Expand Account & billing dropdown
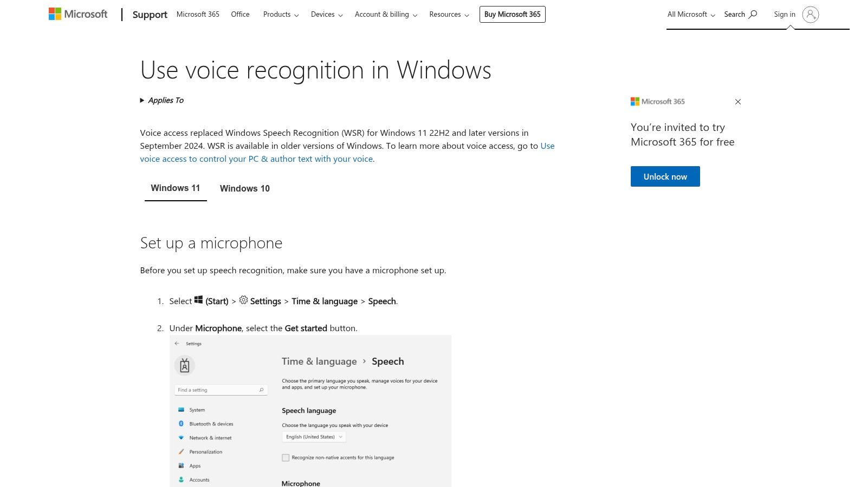 386,15
